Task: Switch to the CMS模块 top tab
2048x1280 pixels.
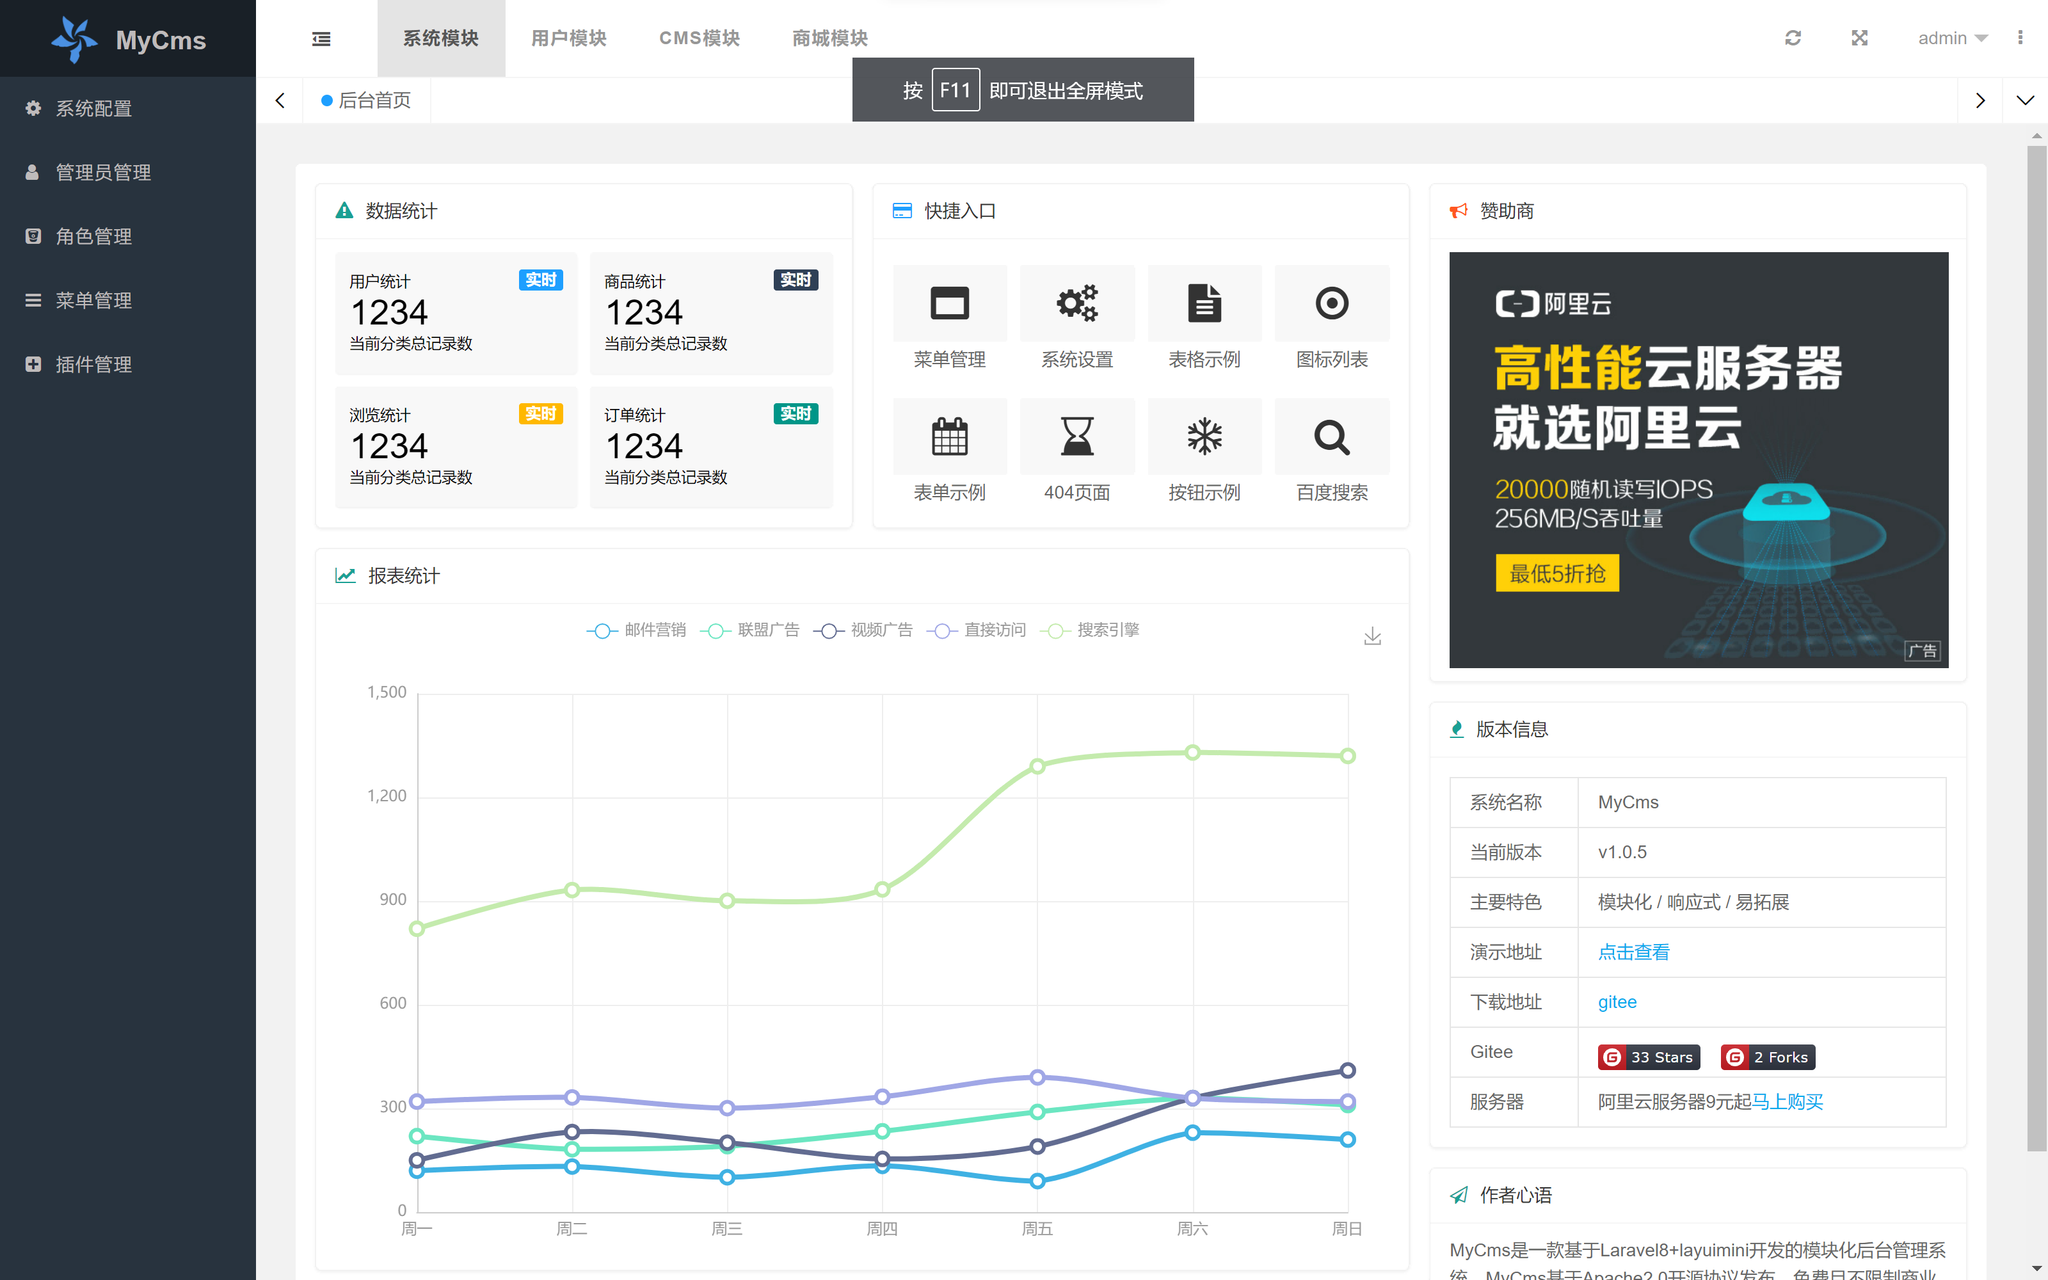Action: [x=699, y=38]
